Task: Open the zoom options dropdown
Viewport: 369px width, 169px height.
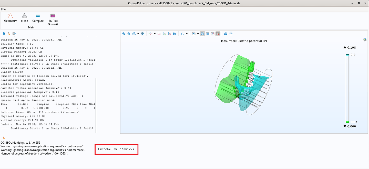Action: [138, 34]
